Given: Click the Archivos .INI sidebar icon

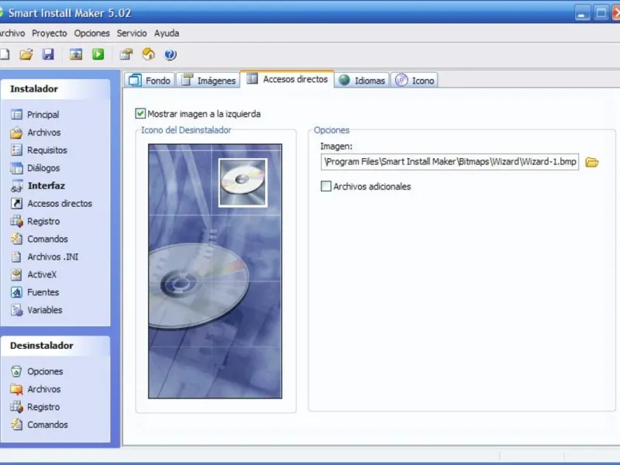Looking at the screenshot, I should 16,257.
